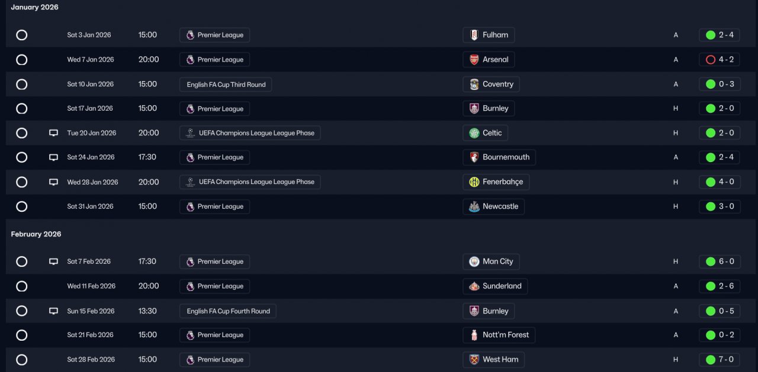
Task: Select the radio circle for Fulham fixture
Action: (x=22, y=35)
